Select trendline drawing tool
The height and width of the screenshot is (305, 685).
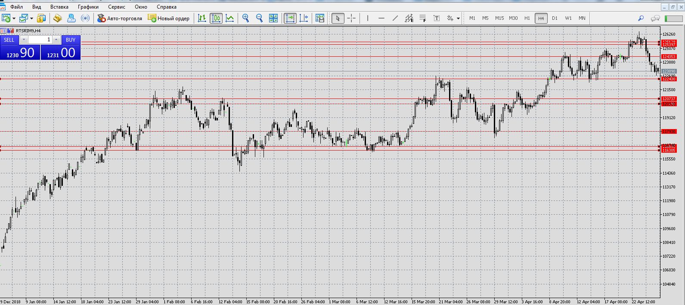395,18
